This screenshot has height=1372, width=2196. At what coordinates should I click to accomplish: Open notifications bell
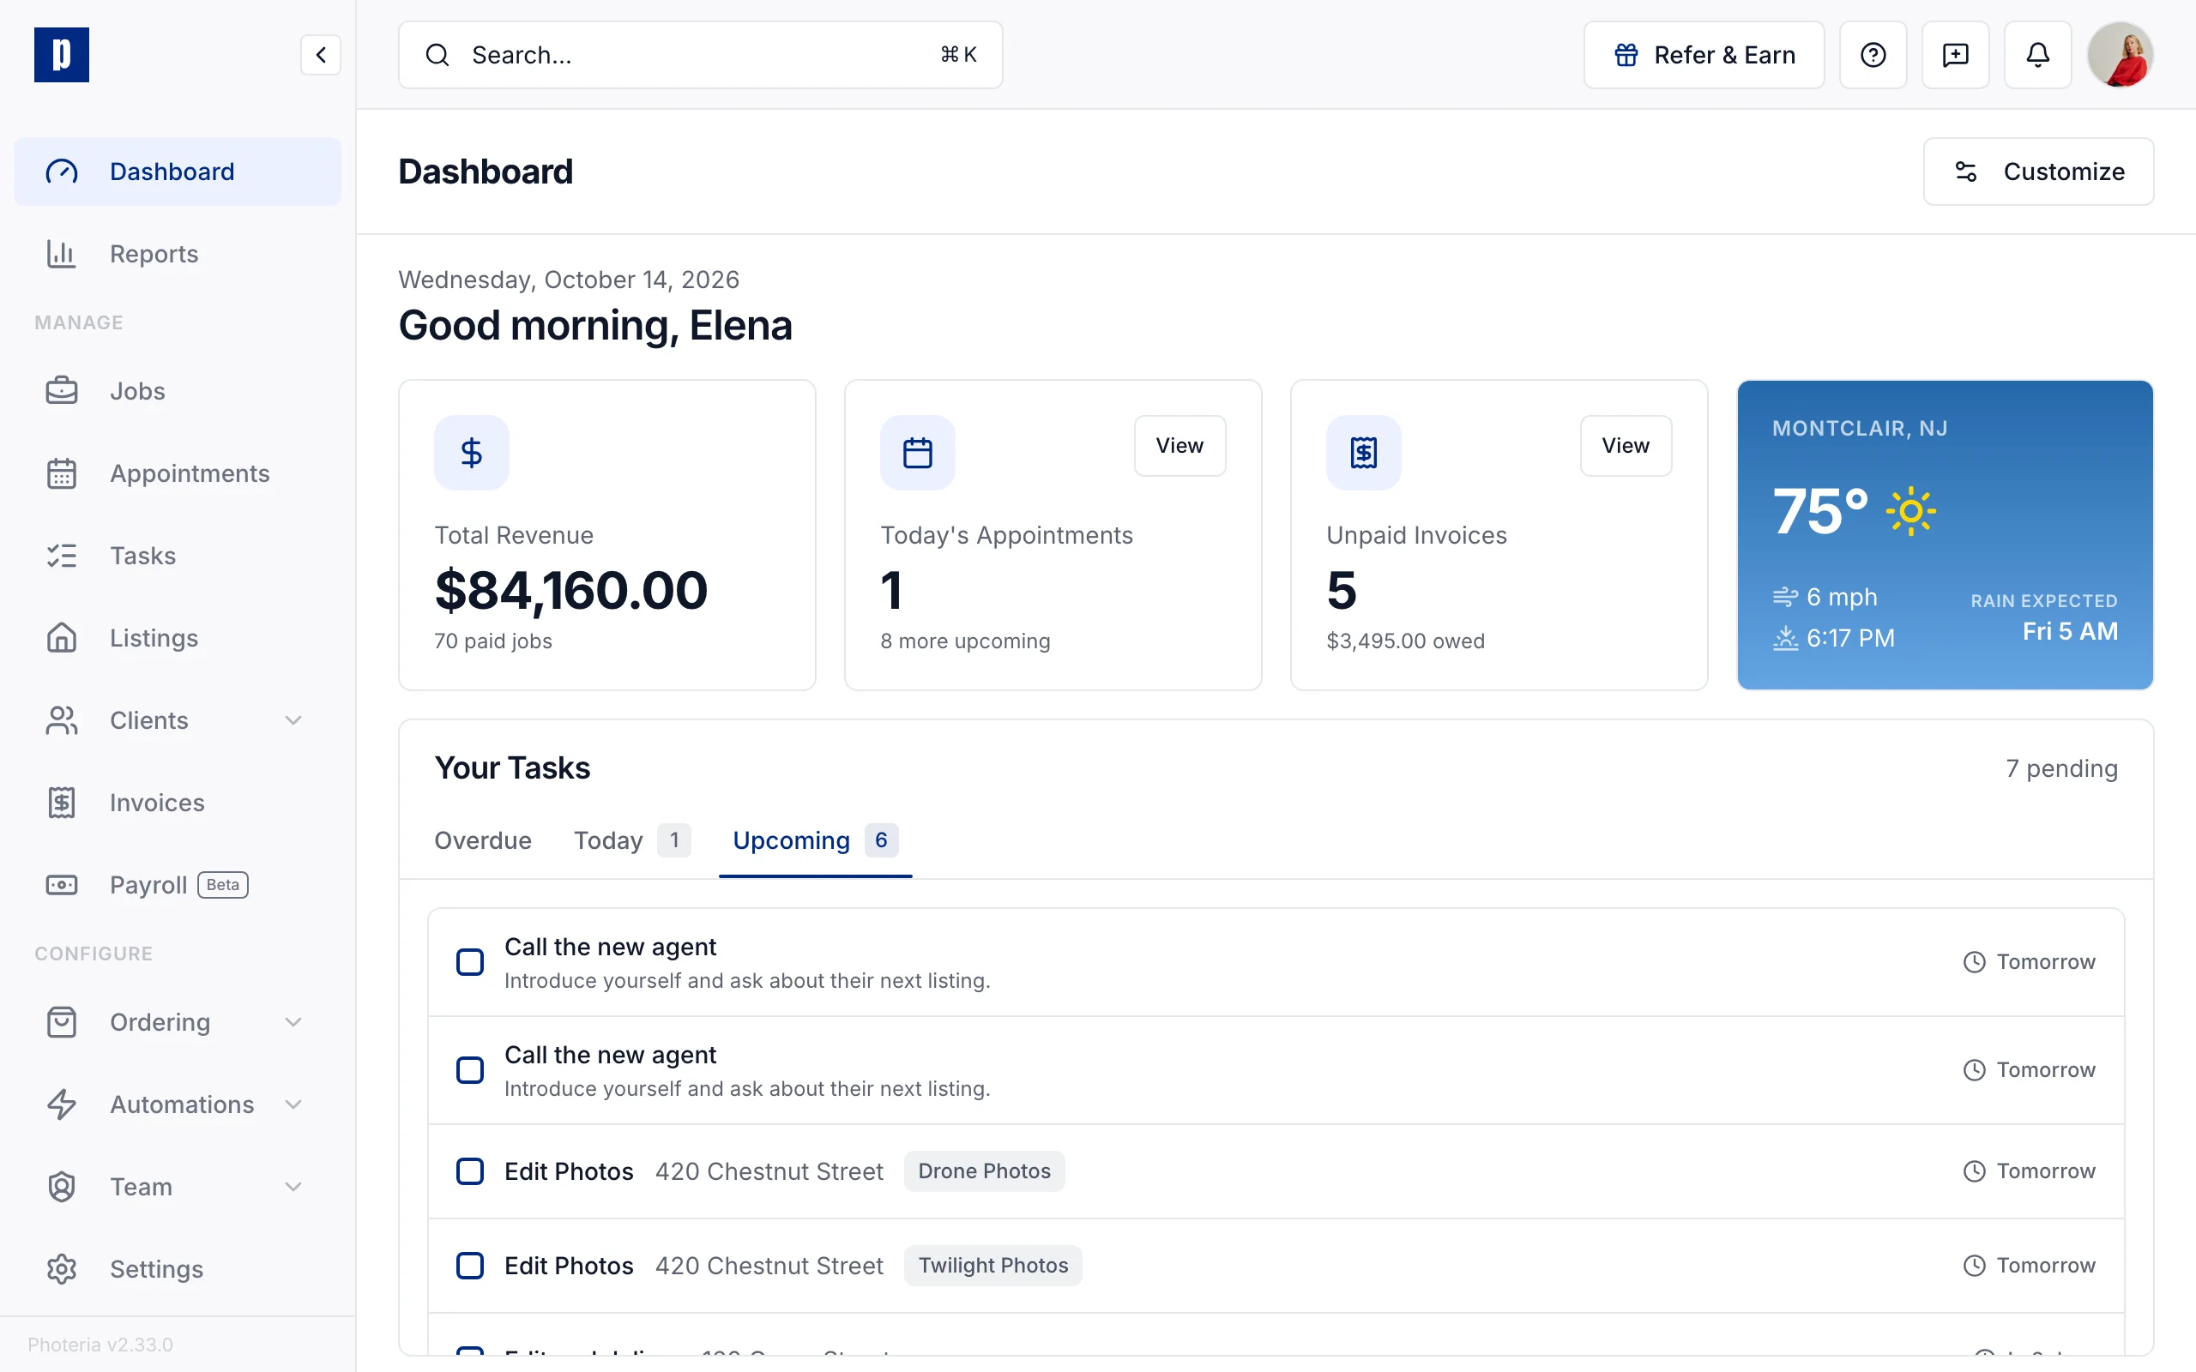pyautogui.click(x=2038, y=56)
